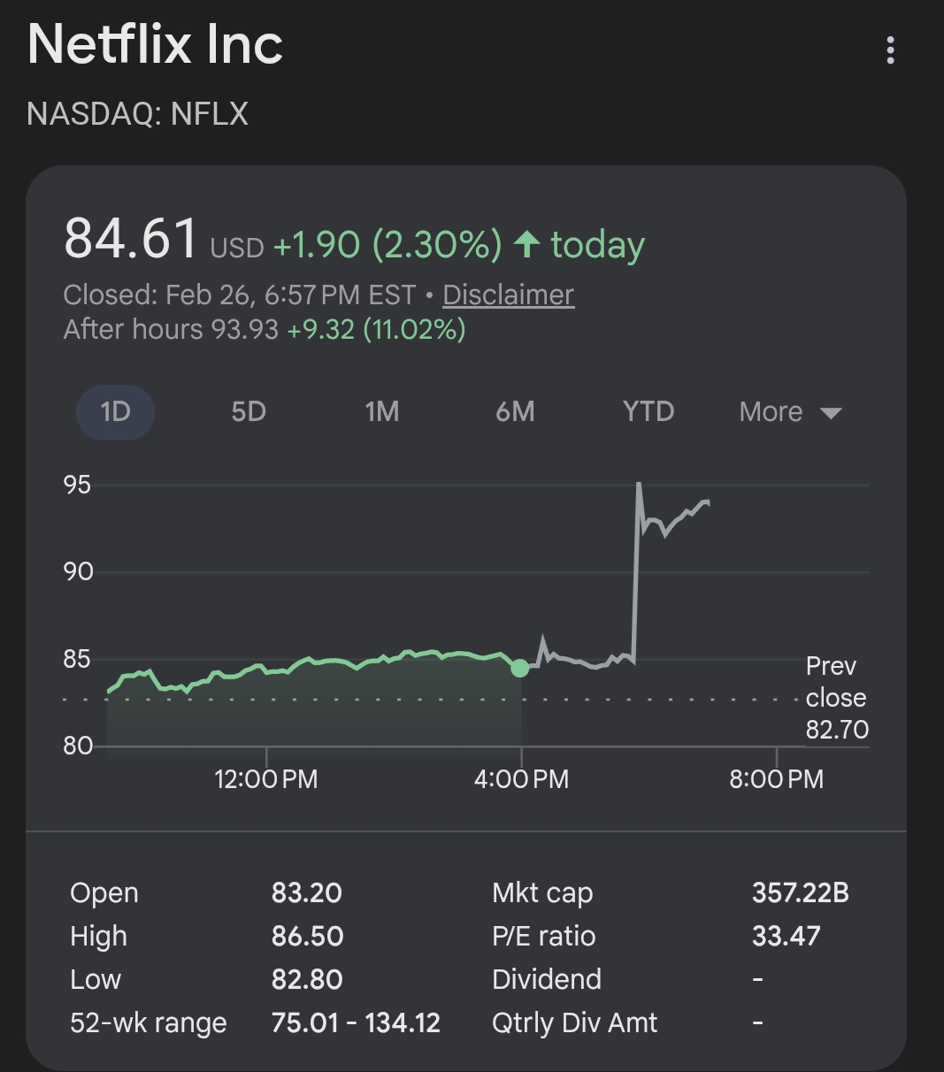Click the 84.61 current price
This screenshot has width=944, height=1072.
click(x=131, y=239)
